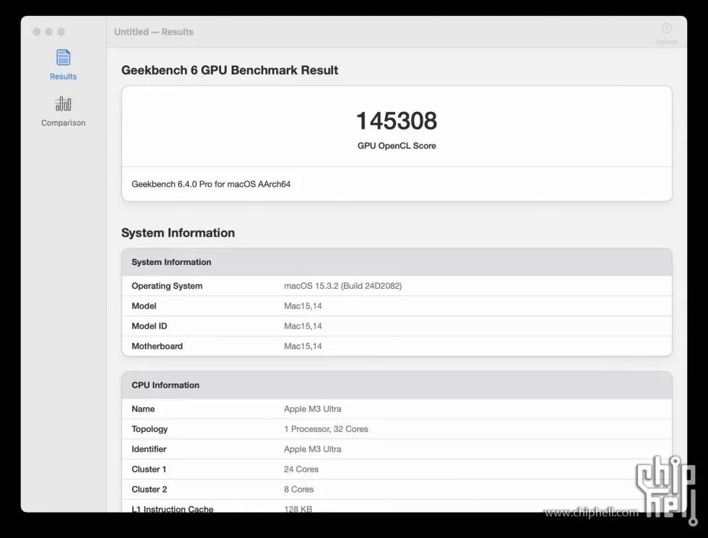
Task: Click the Operating System row label
Action: (x=167, y=286)
